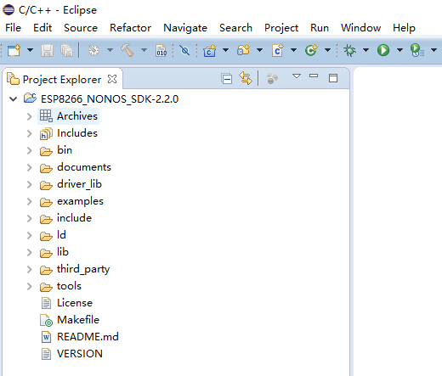The height and width of the screenshot is (376, 442).
Task: Open the build configuration dropdown arrow
Action: tap(110, 50)
